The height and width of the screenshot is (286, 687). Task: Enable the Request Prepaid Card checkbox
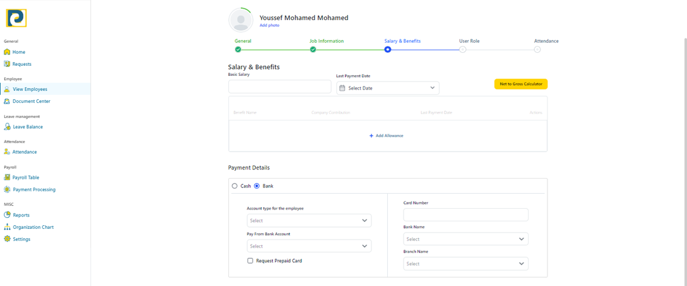click(250, 261)
